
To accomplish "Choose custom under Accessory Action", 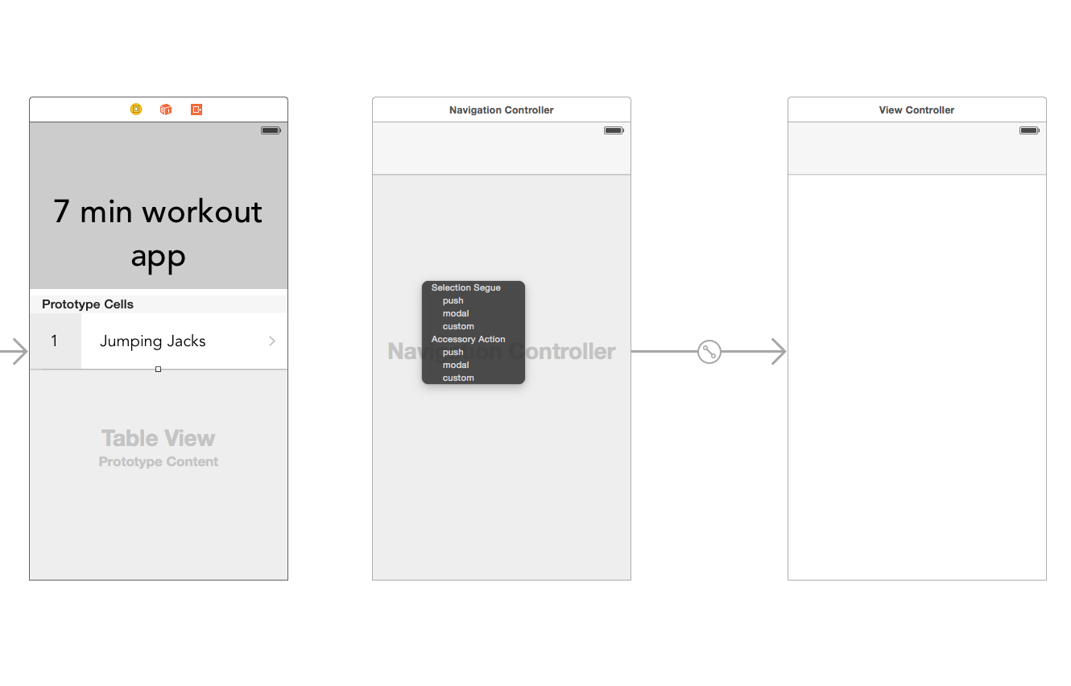I will pos(458,378).
